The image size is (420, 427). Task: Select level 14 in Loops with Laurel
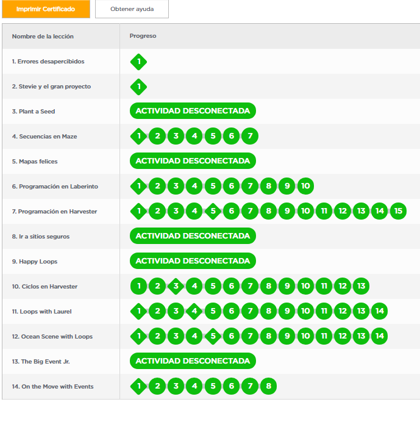point(380,311)
